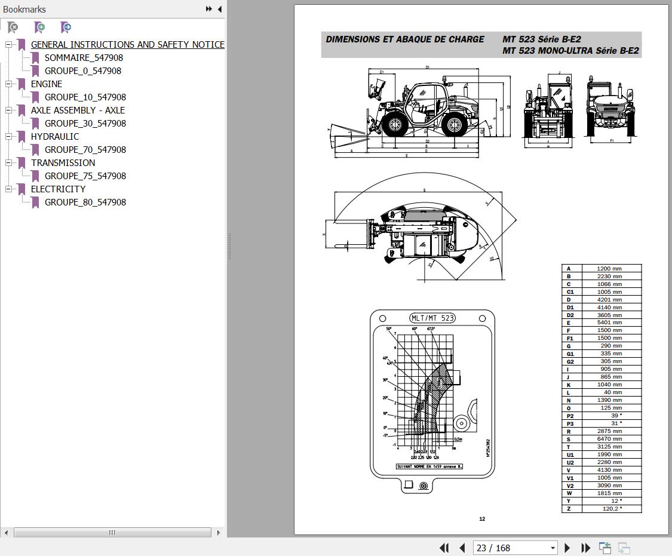
Task: Select the TRANSMISSION bookmark
Action: 63,163
